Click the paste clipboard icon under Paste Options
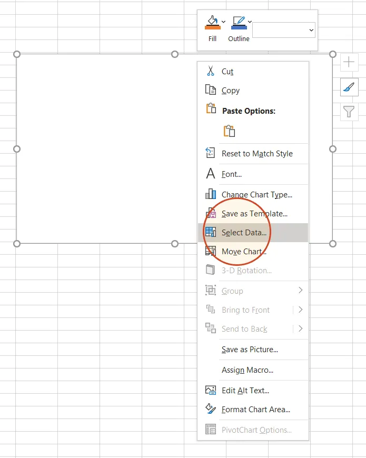366x458 pixels. click(x=229, y=131)
